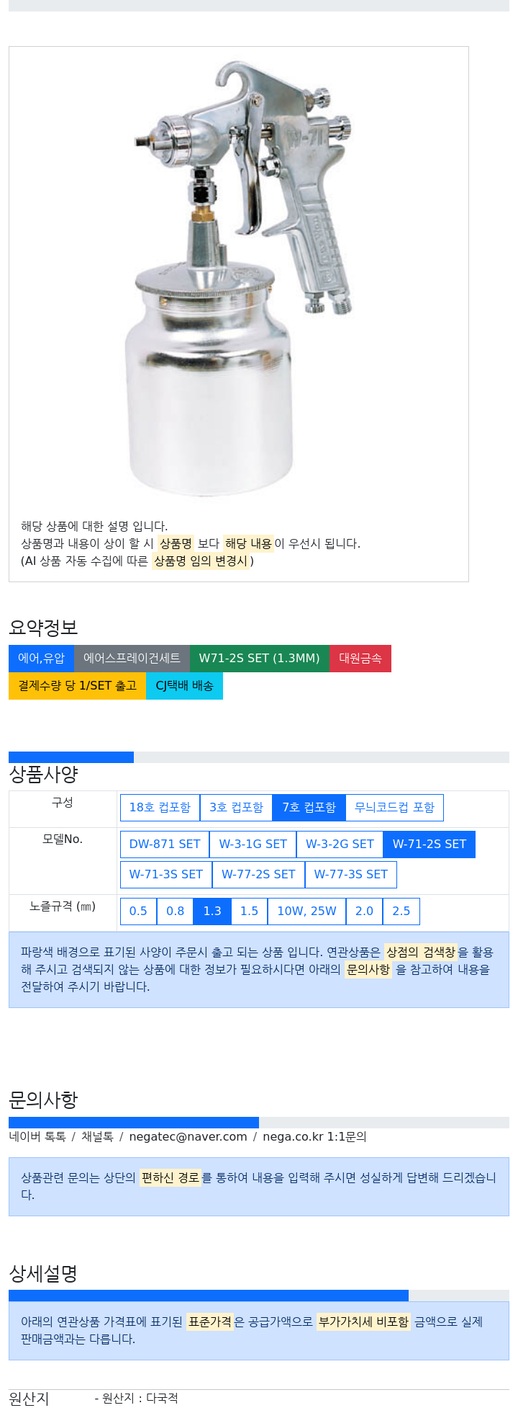
Task: Click the red 대원금속 brand tag
Action: pyautogui.click(x=360, y=658)
